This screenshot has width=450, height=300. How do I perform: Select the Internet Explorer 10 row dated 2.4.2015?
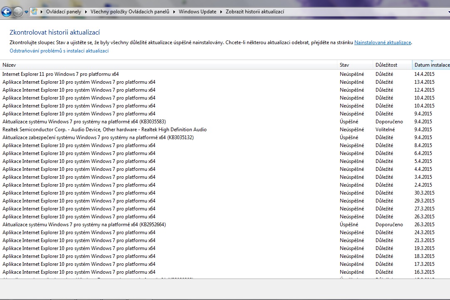pos(225,185)
